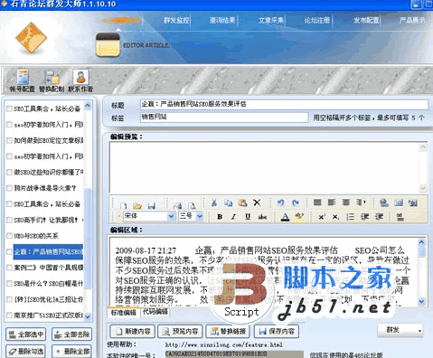
Task: Open the 宋体 font dropdown
Action: click(x=171, y=216)
